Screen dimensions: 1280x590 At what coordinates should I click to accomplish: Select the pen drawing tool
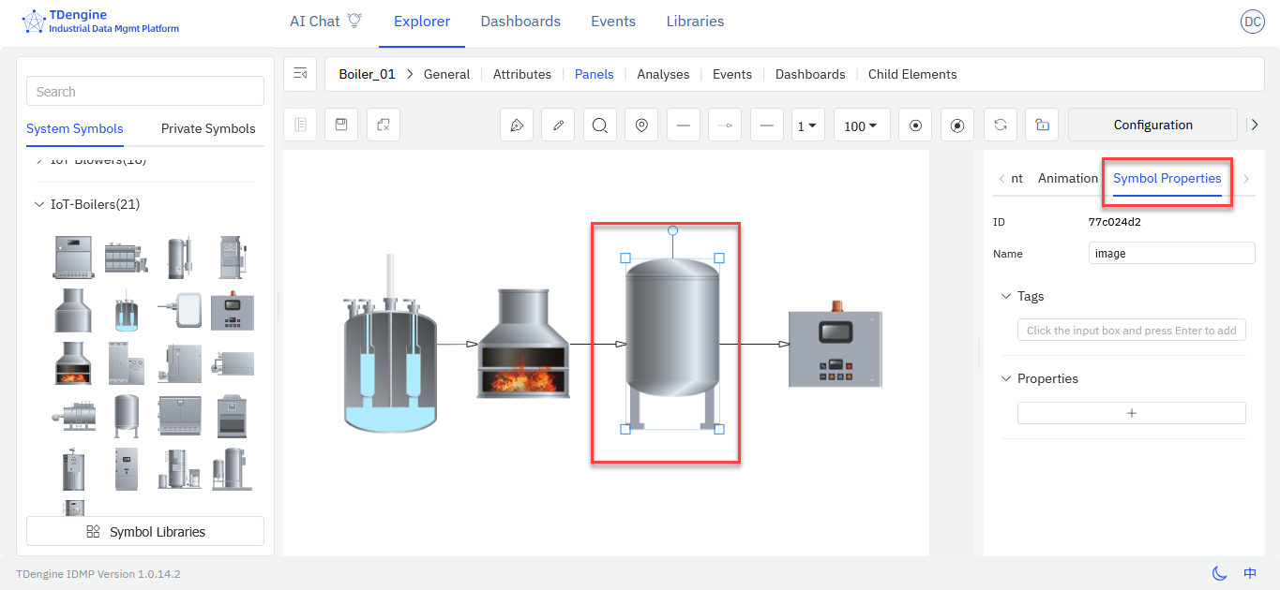click(x=516, y=125)
